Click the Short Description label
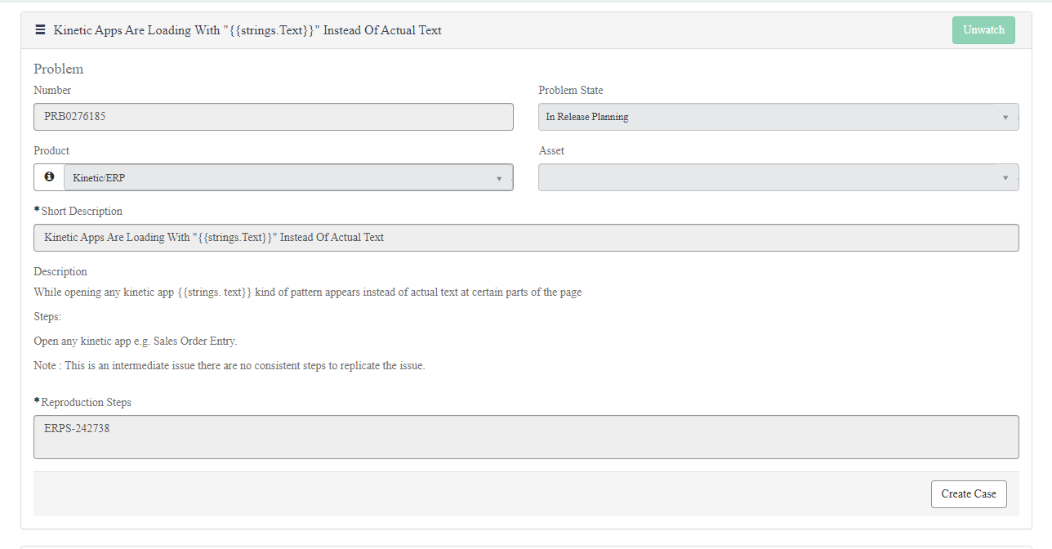1052x549 pixels. tap(82, 211)
